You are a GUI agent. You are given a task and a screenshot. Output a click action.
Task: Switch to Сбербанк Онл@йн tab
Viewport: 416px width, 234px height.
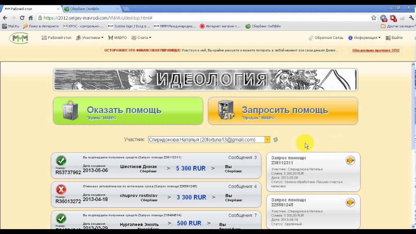91,9
